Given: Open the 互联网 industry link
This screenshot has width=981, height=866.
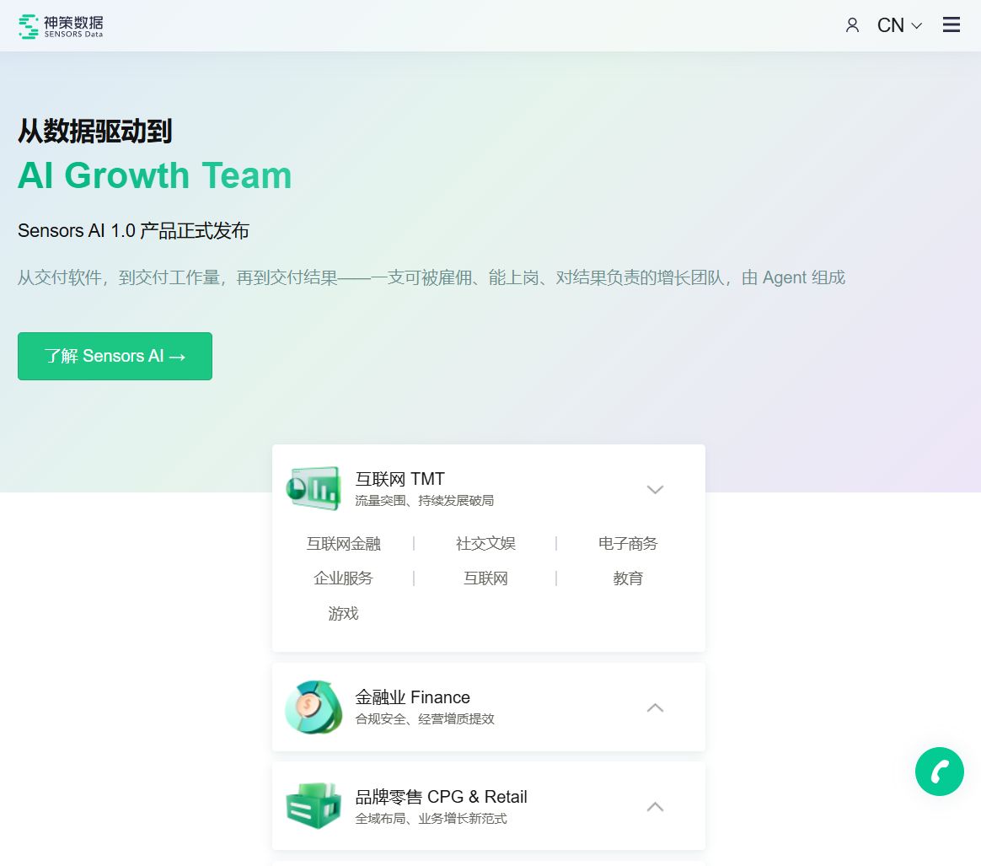Looking at the screenshot, I should pyautogui.click(x=485, y=578).
